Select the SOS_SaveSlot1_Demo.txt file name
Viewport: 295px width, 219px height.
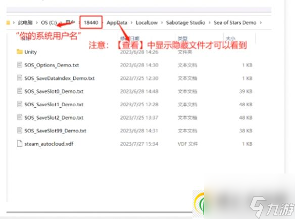point(54,104)
